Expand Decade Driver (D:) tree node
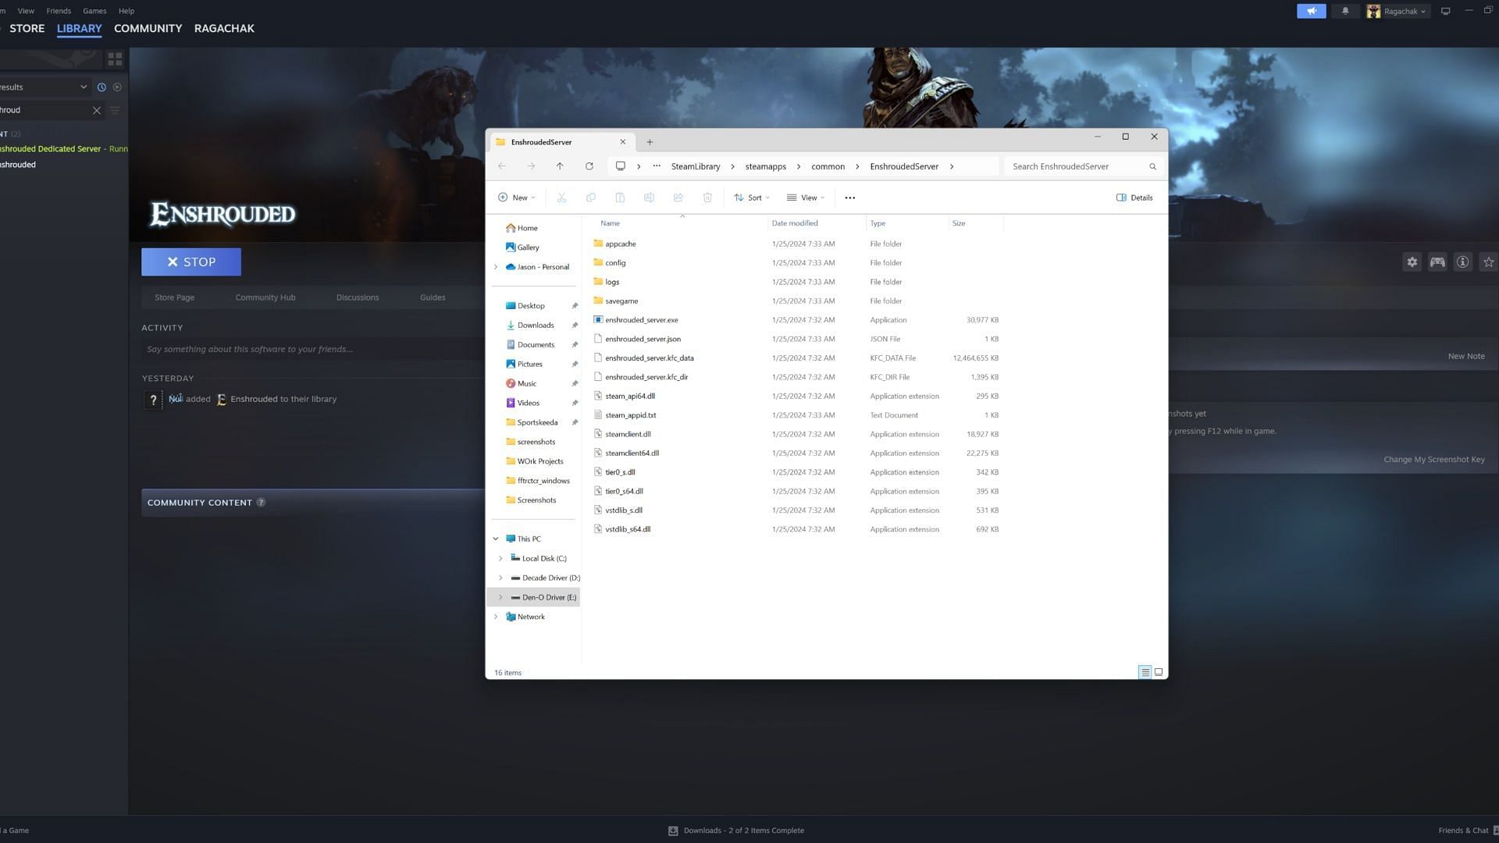 pos(500,578)
